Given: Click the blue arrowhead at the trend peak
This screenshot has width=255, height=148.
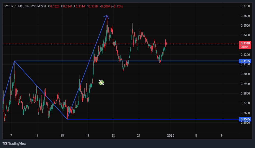Looking at the screenshot, I should [x=107, y=16].
